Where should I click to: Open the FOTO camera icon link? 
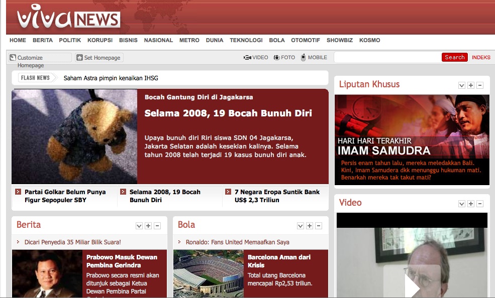[x=276, y=58]
